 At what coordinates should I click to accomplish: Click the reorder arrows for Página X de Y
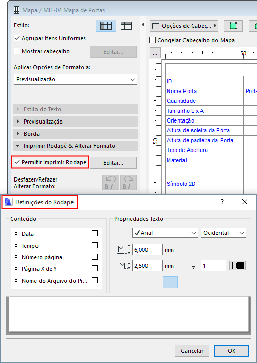(x=16, y=268)
